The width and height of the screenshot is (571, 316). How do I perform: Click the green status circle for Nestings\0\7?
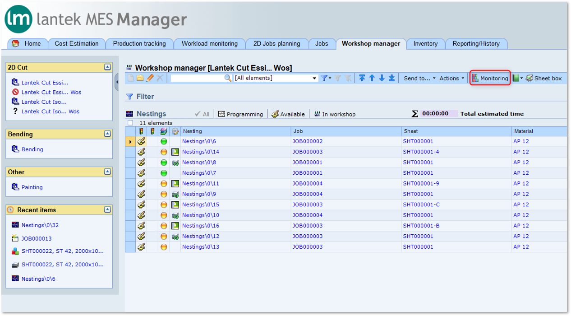[164, 173]
